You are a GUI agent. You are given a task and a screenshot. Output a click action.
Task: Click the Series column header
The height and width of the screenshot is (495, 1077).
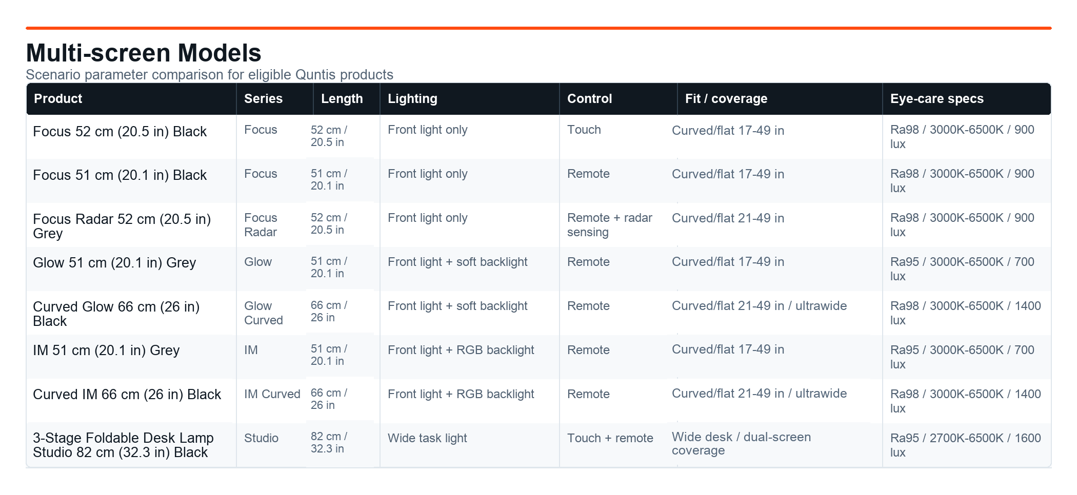click(x=275, y=99)
